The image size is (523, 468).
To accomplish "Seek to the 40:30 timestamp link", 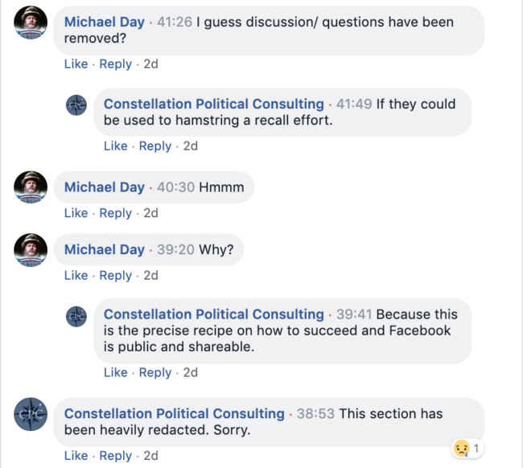I will [175, 187].
